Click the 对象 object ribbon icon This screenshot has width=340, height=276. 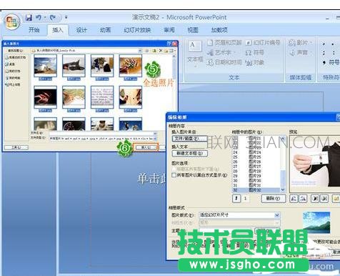pyautogui.click(x=255, y=62)
